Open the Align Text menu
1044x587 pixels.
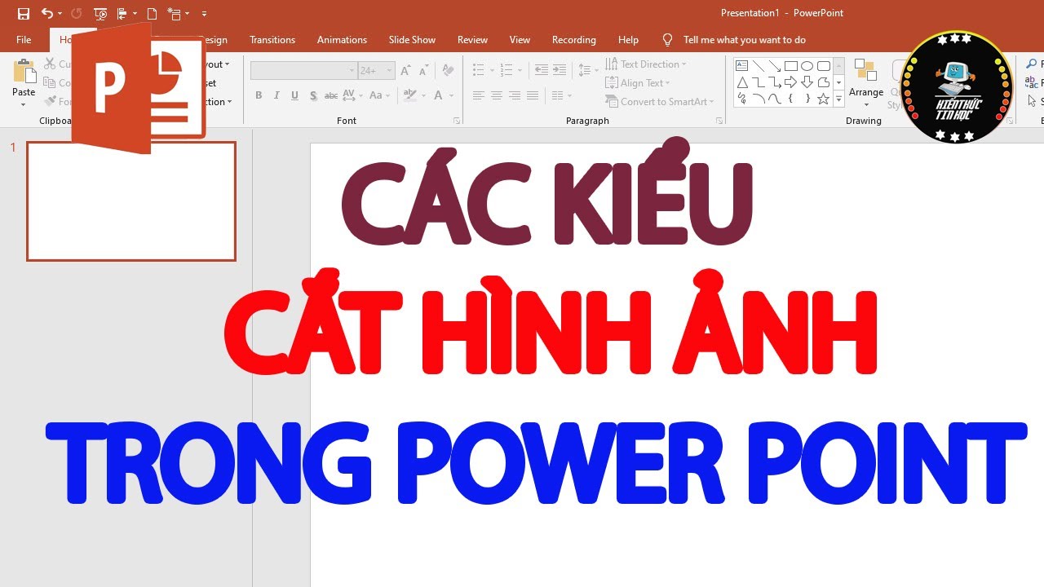tap(638, 83)
